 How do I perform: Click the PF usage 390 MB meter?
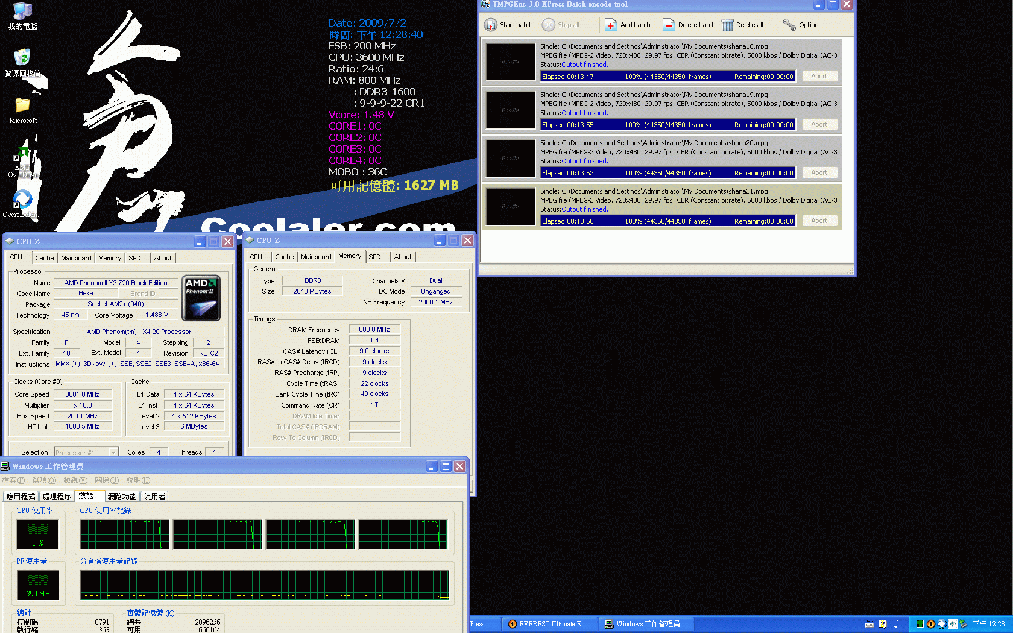pos(38,585)
